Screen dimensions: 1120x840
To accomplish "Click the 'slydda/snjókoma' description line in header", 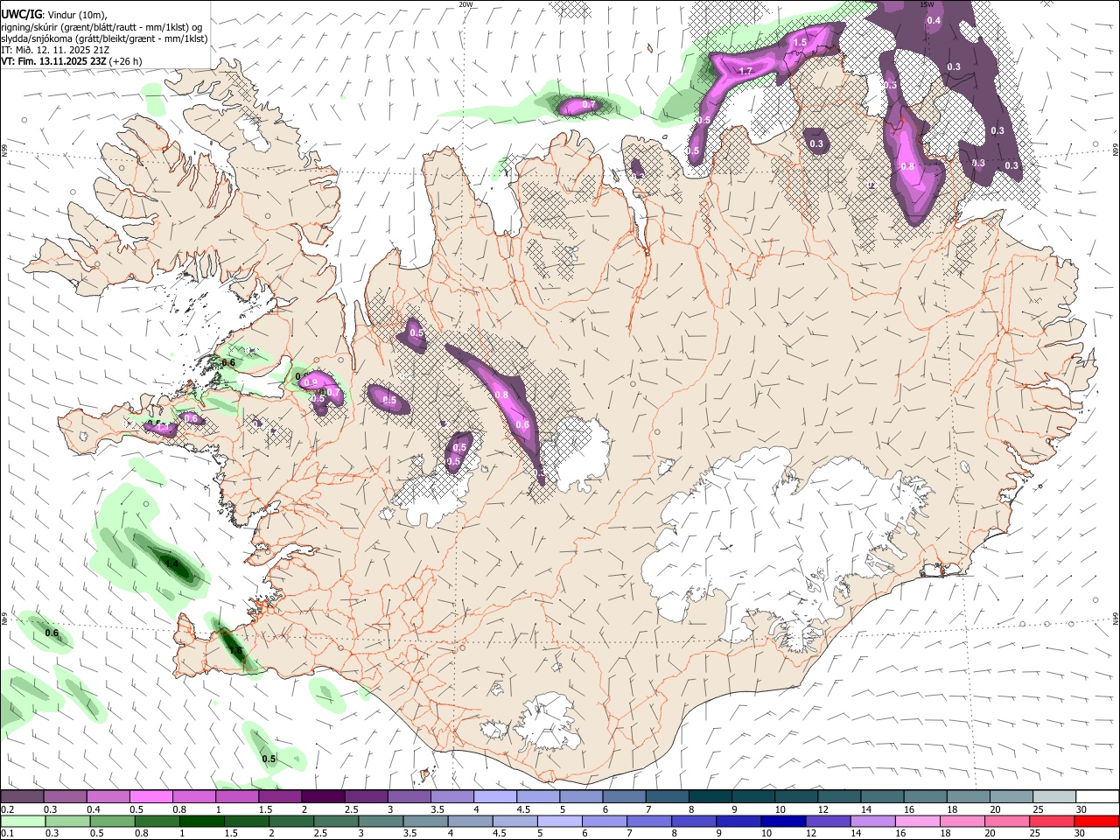I will pos(103,38).
